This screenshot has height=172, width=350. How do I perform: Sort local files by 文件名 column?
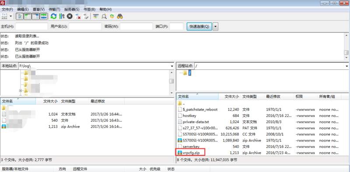(18, 101)
